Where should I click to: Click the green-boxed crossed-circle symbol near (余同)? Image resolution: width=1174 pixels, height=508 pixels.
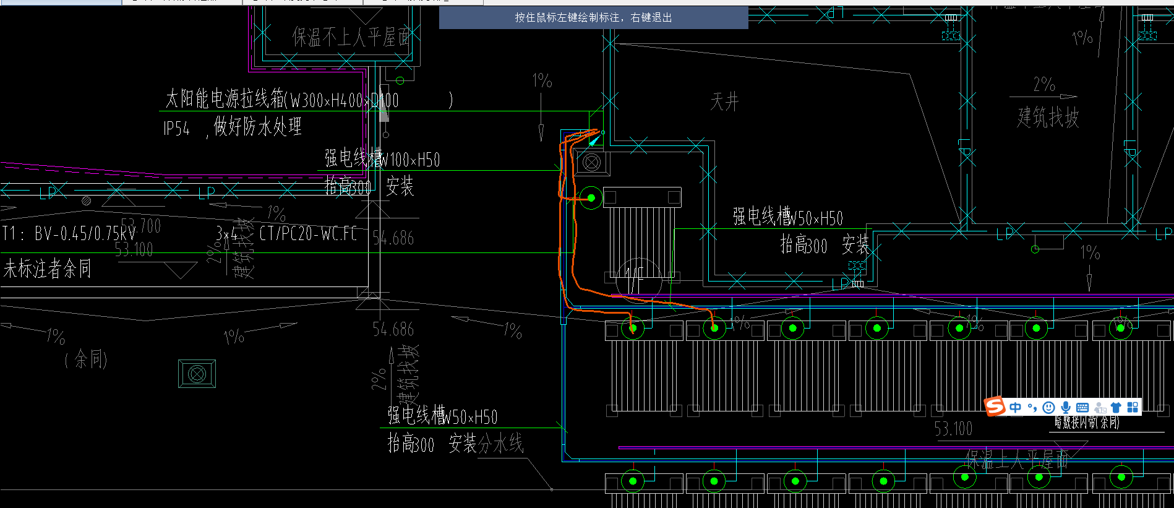pos(197,374)
